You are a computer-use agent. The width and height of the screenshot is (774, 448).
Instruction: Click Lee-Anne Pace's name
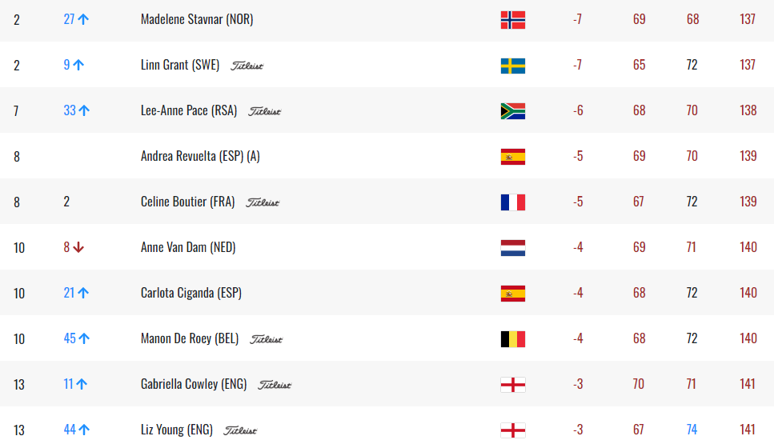coord(189,110)
